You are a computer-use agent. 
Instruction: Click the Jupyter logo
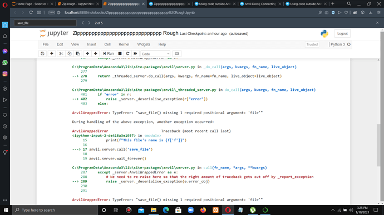(54, 33)
